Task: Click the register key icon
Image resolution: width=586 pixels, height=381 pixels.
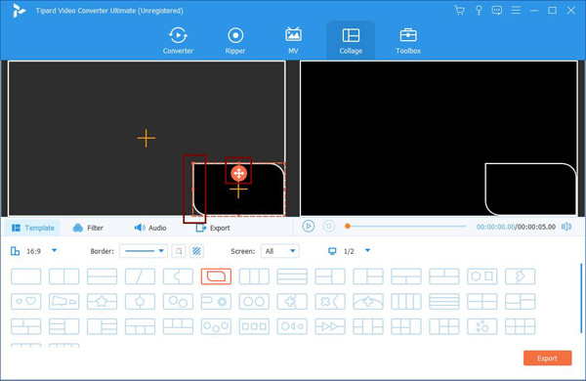Action: (479, 11)
